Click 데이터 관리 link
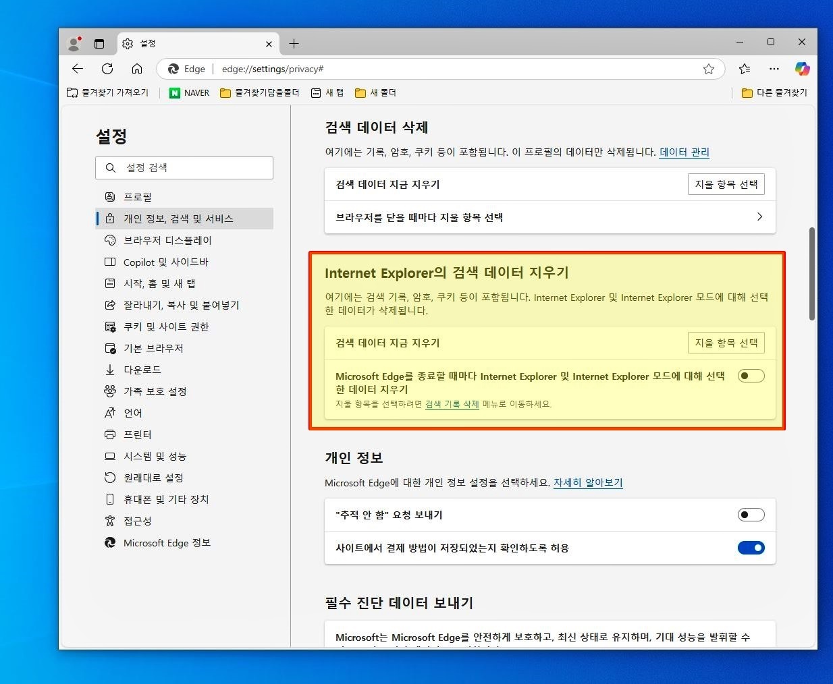The width and height of the screenshot is (833, 684). point(684,152)
